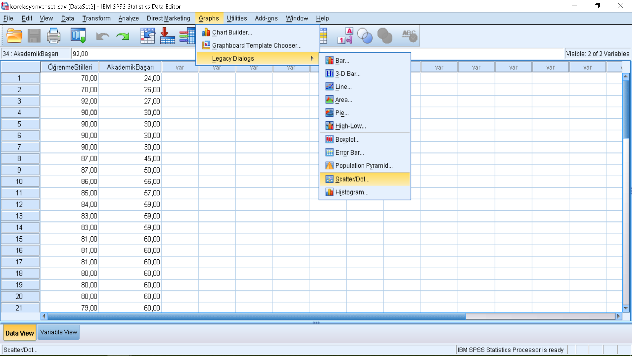Open Population Pyramid... dialog
Image resolution: width=633 pixels, height=356 pixels.
point(365,166)
